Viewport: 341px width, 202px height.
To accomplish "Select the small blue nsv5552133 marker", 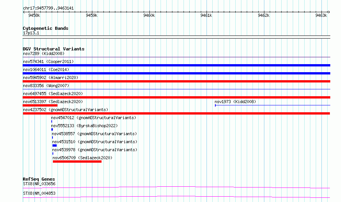I will (52, 129).
